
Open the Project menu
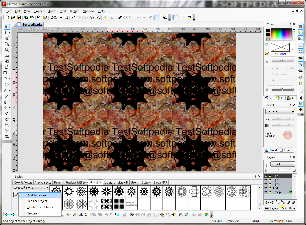39,11
